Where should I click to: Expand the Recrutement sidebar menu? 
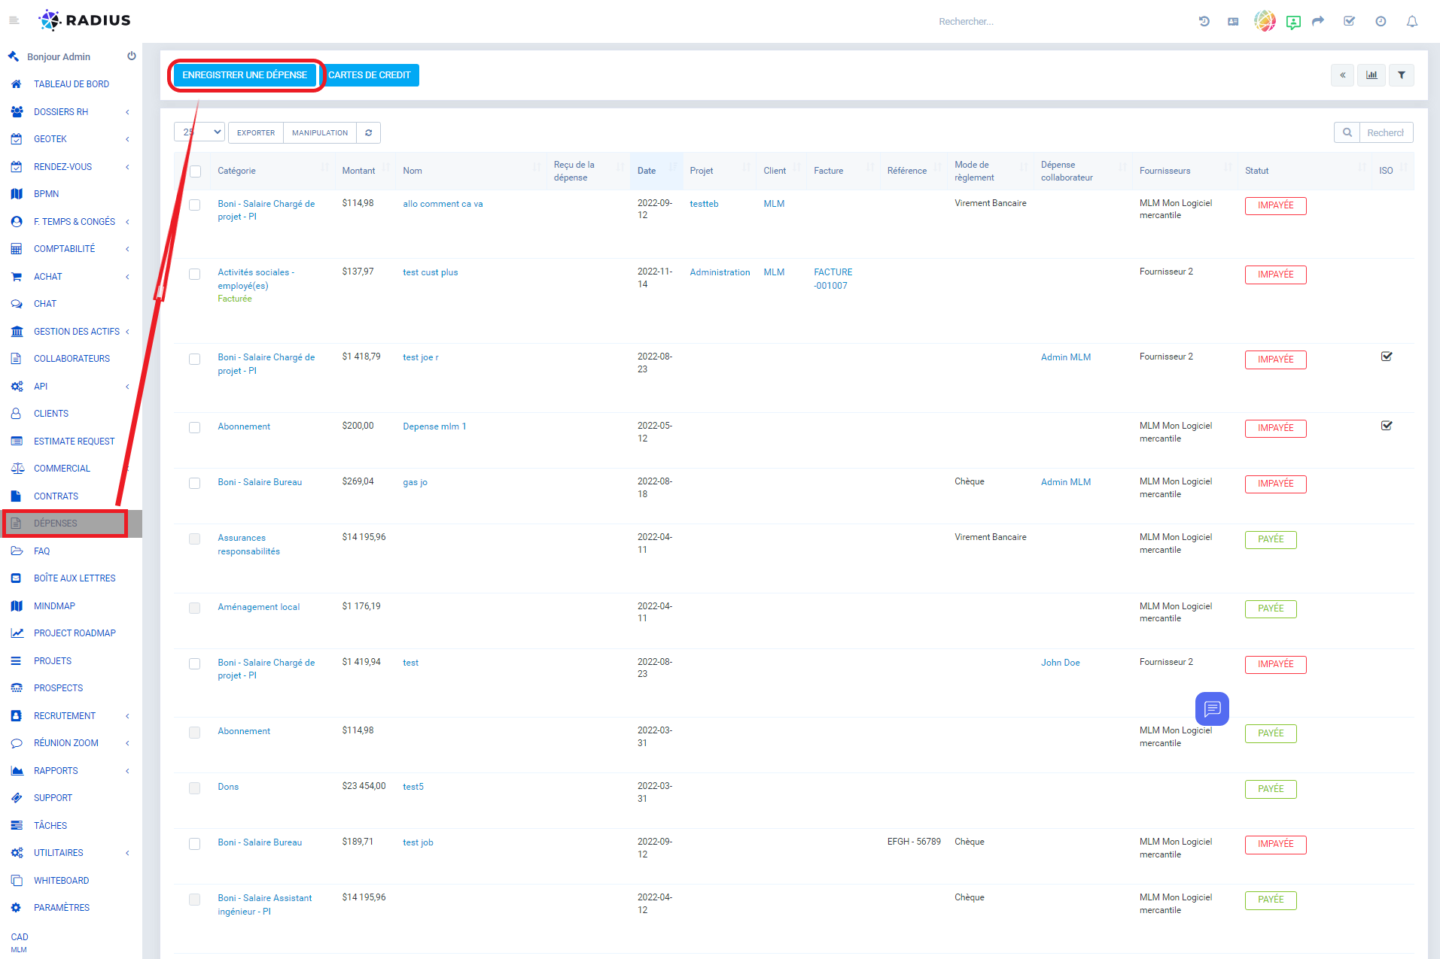(x=71, y=716)
